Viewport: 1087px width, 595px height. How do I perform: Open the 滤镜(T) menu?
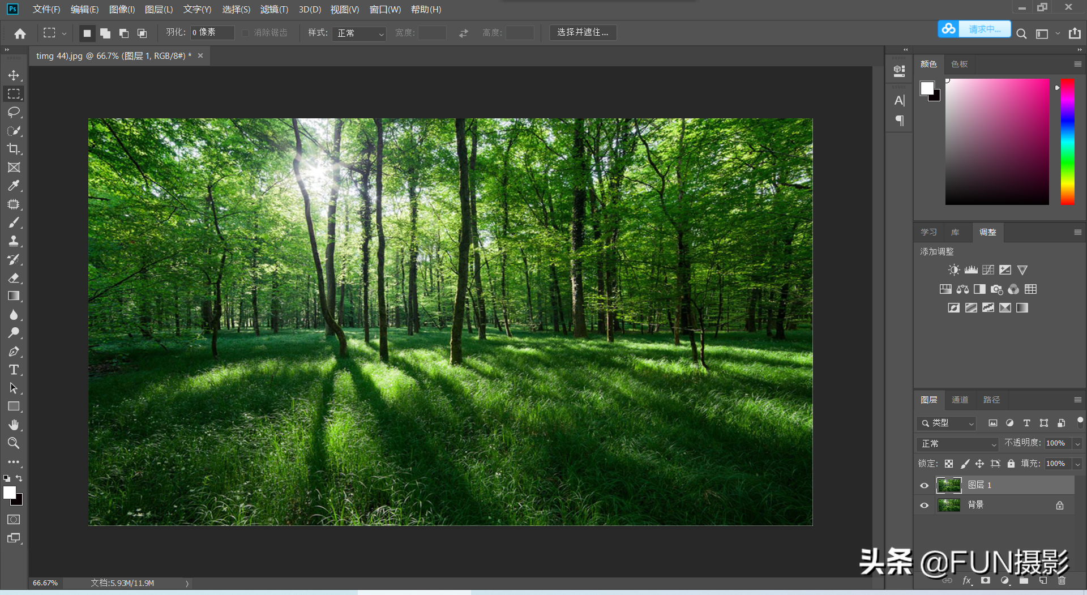pos(274,10)
